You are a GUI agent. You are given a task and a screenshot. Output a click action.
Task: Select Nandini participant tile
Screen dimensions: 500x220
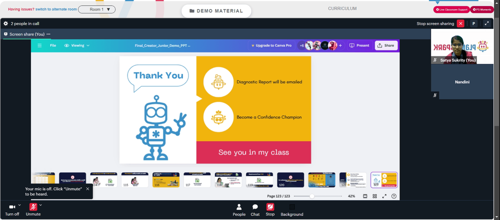point(462,82)
